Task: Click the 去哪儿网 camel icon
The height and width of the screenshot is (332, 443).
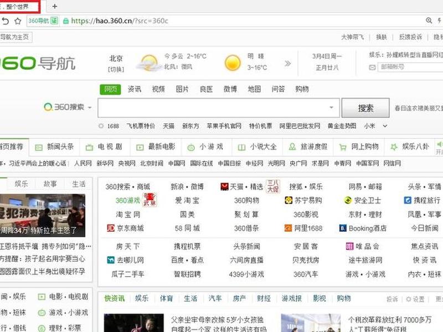Action: pyautogui.click(x=110, y=260)
